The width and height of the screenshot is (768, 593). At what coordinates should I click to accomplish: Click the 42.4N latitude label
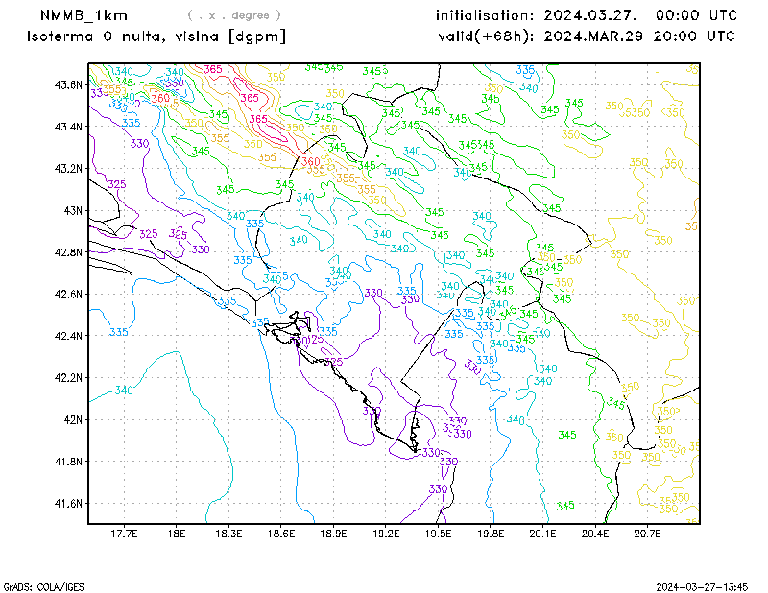tap(68, 336)
